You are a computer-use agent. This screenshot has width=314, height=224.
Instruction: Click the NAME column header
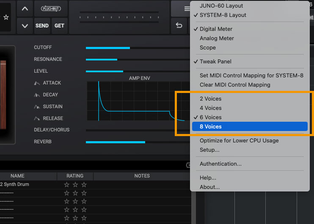(x=28, y=176)
